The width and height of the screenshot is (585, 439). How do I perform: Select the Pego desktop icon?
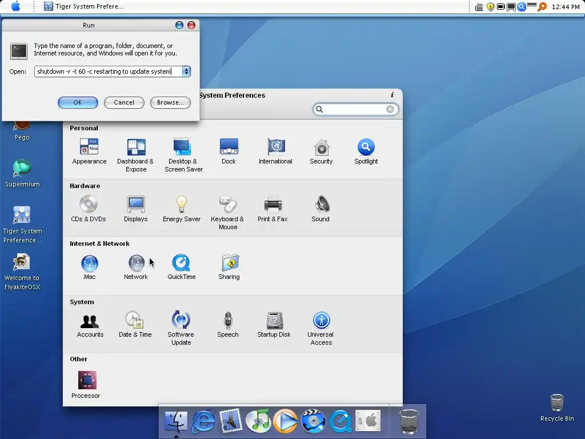22,131
